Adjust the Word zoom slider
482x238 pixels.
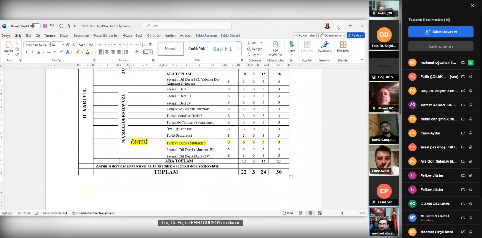pyautogui.click(x=343, y=213)
